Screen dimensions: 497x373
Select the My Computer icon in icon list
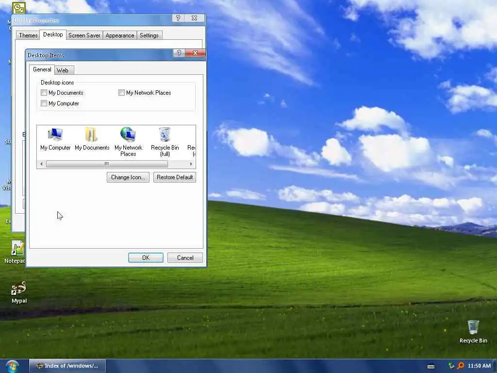click(55, 139)
